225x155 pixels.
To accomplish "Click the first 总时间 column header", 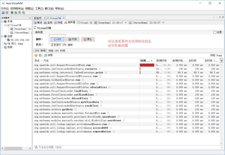I will point(195,61).
